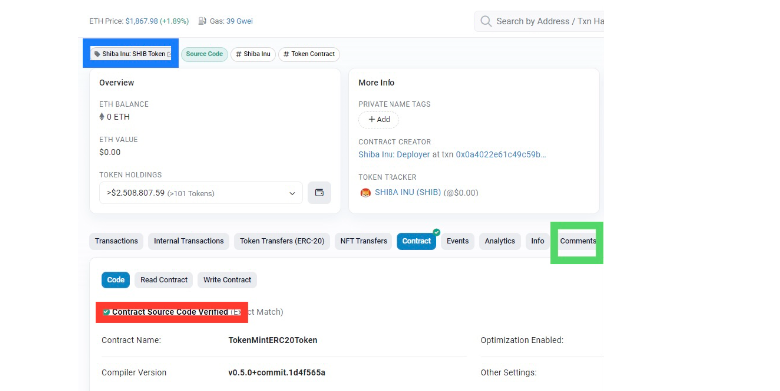Select the NFT Transfers tab

[x=364, y=241]
